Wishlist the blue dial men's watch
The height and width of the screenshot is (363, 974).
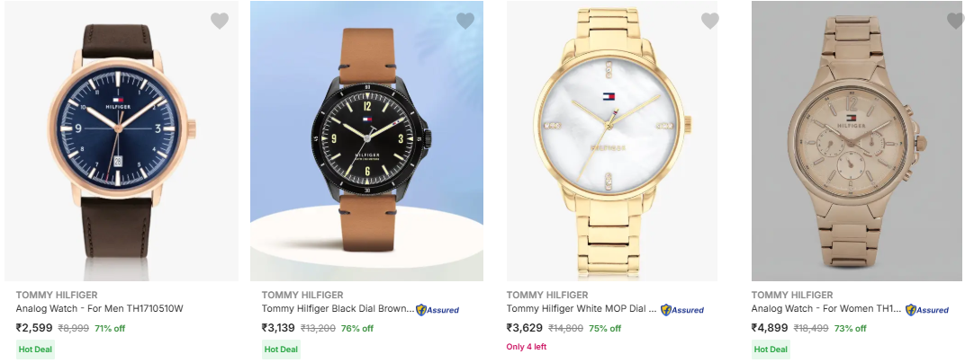tap(220, 21)
